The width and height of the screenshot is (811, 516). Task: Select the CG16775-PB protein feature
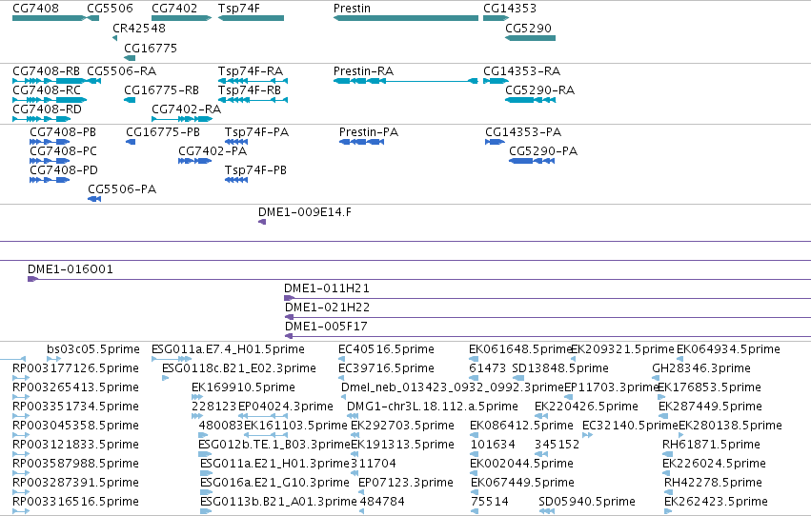[131, 142]
